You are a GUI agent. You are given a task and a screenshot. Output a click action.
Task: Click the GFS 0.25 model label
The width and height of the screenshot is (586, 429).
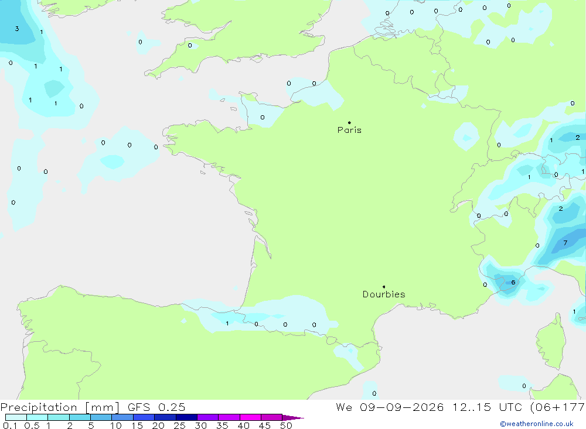pyautogui.click(x=156, y=407)
